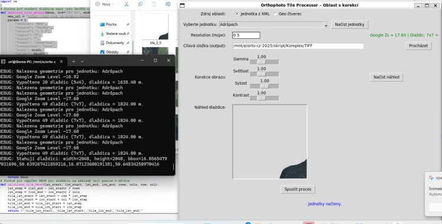Click 'Jednotky načteny.' status text

tap(325, 204)
